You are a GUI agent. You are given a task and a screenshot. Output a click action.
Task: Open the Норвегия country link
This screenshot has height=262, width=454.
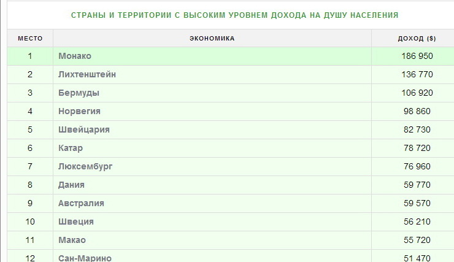point(79,112)
